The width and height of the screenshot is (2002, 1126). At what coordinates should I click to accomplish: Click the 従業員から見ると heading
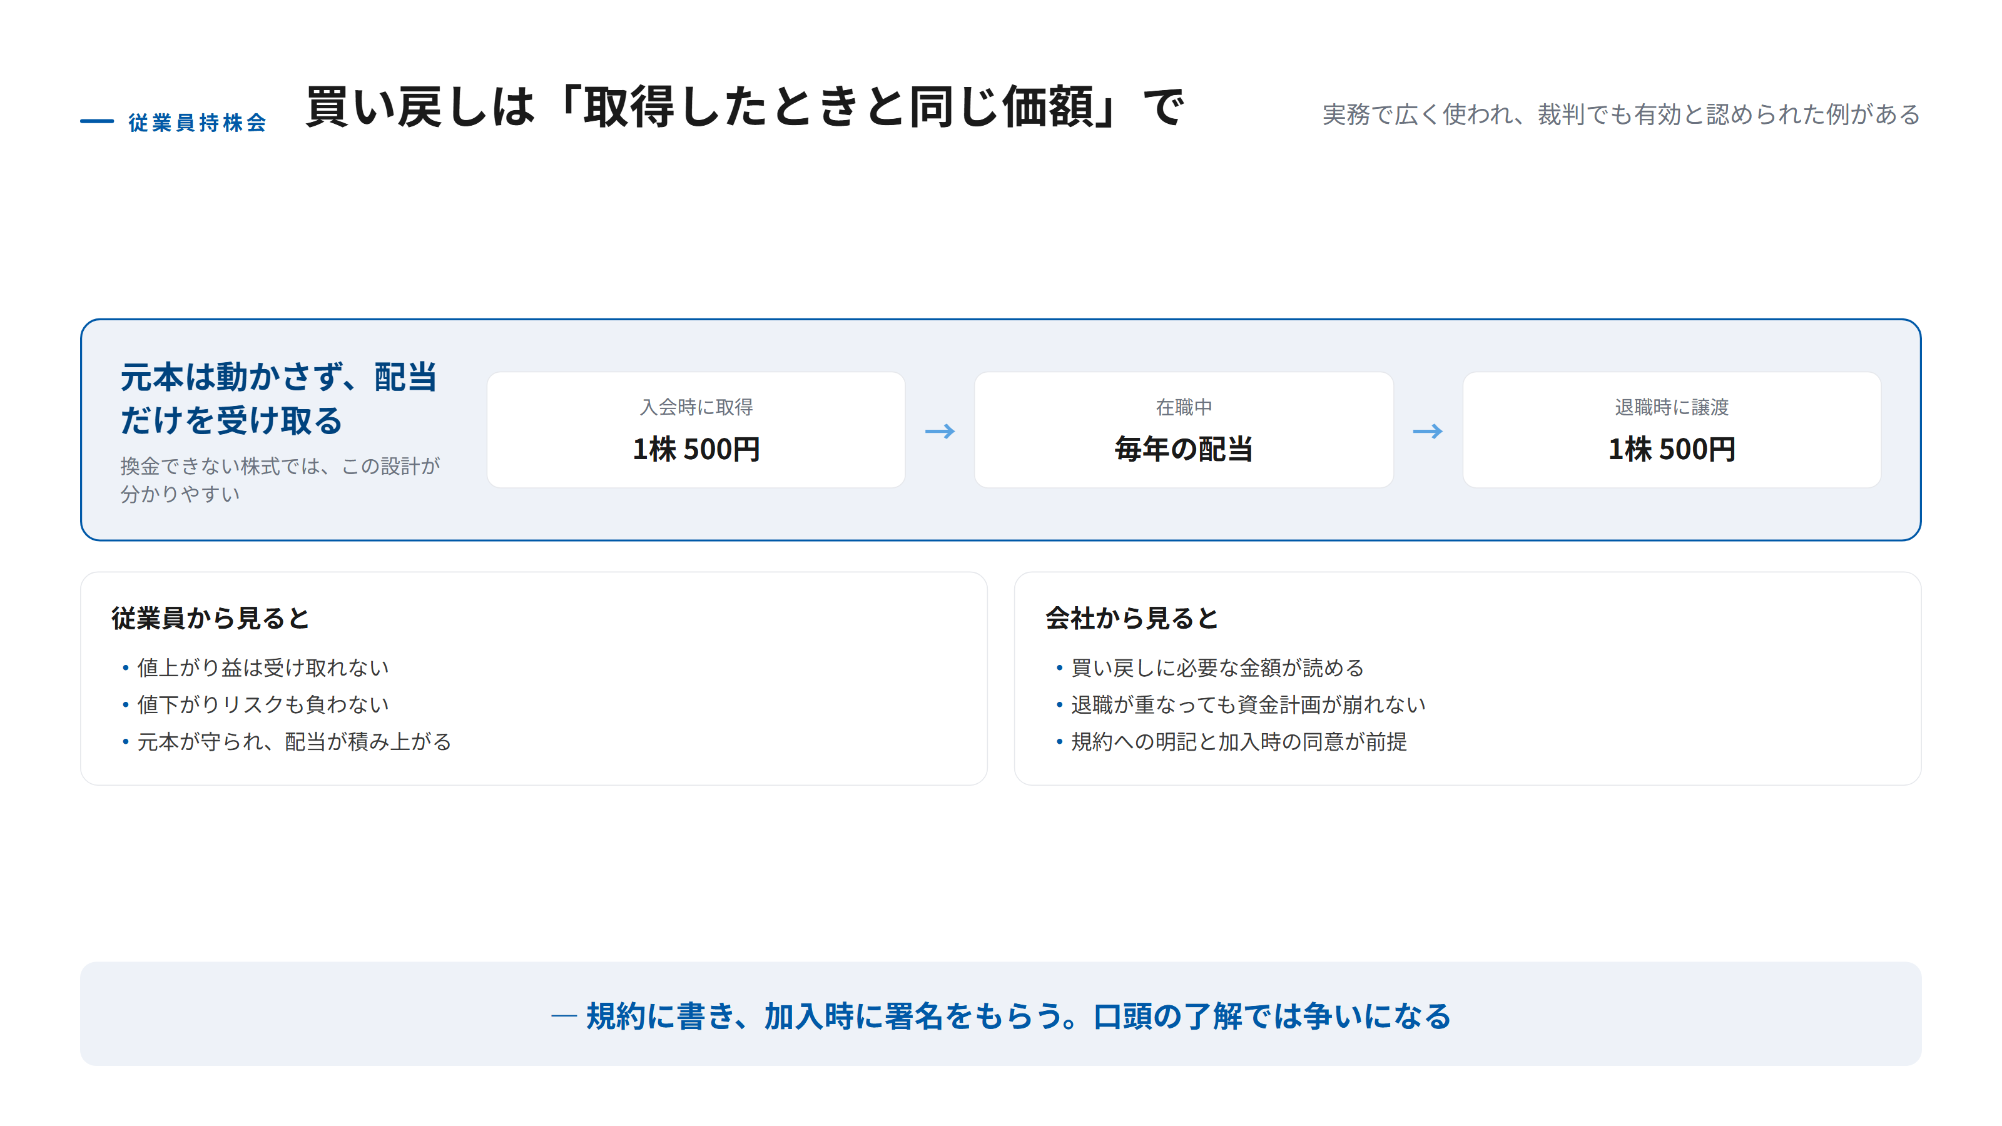click(x=210, y=618)
